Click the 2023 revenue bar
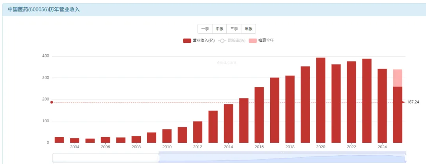 (367, 101)
